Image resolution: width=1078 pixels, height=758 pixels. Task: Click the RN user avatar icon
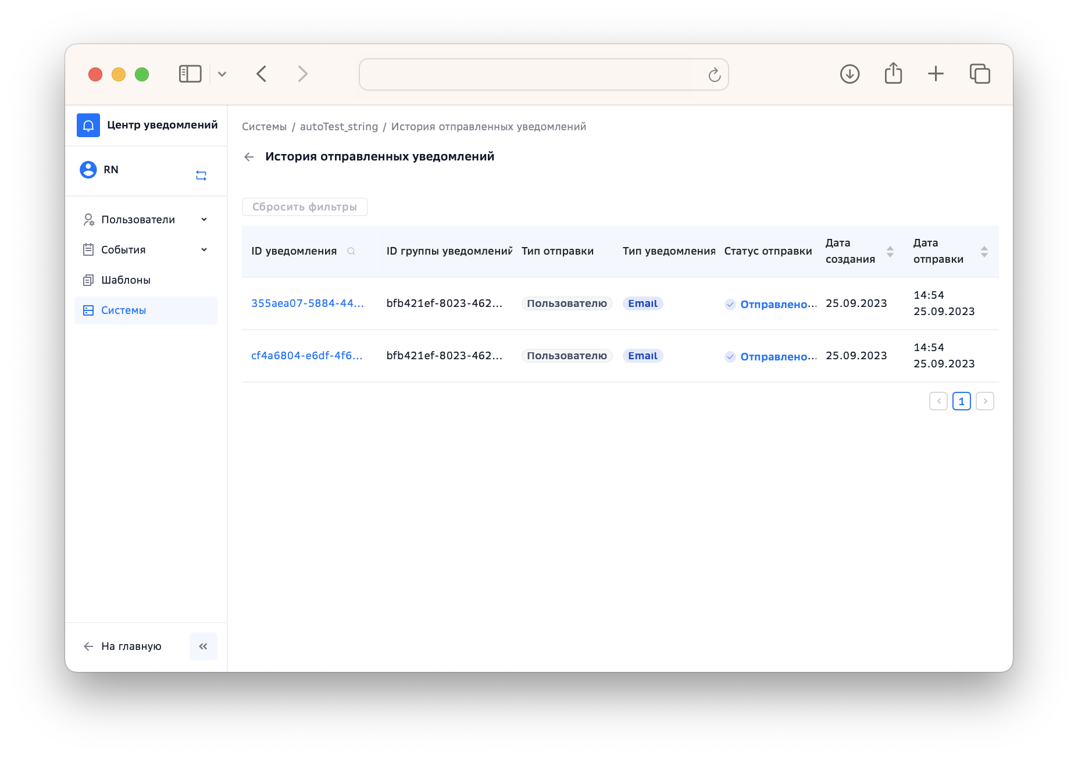(x=88, y=170)
